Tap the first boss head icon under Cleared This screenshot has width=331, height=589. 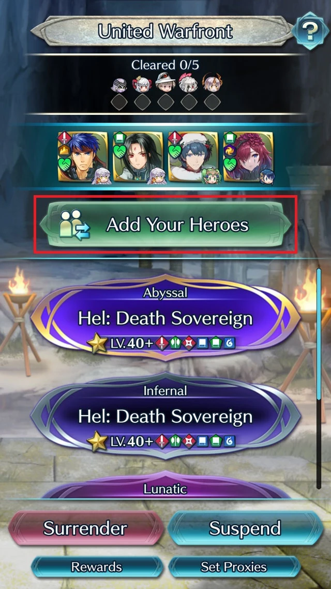(119, 85)
